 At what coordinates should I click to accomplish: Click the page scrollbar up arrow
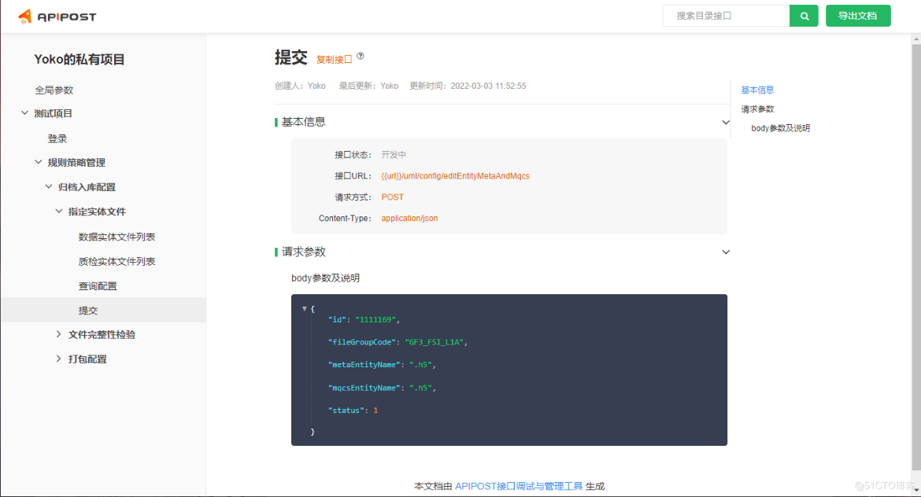[916, 39]
